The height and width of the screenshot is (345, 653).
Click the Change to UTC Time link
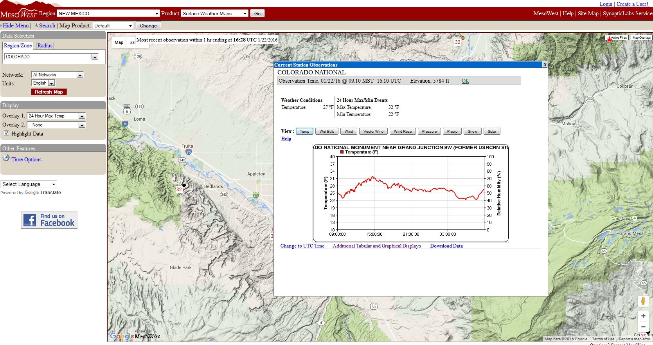(302, 246)
